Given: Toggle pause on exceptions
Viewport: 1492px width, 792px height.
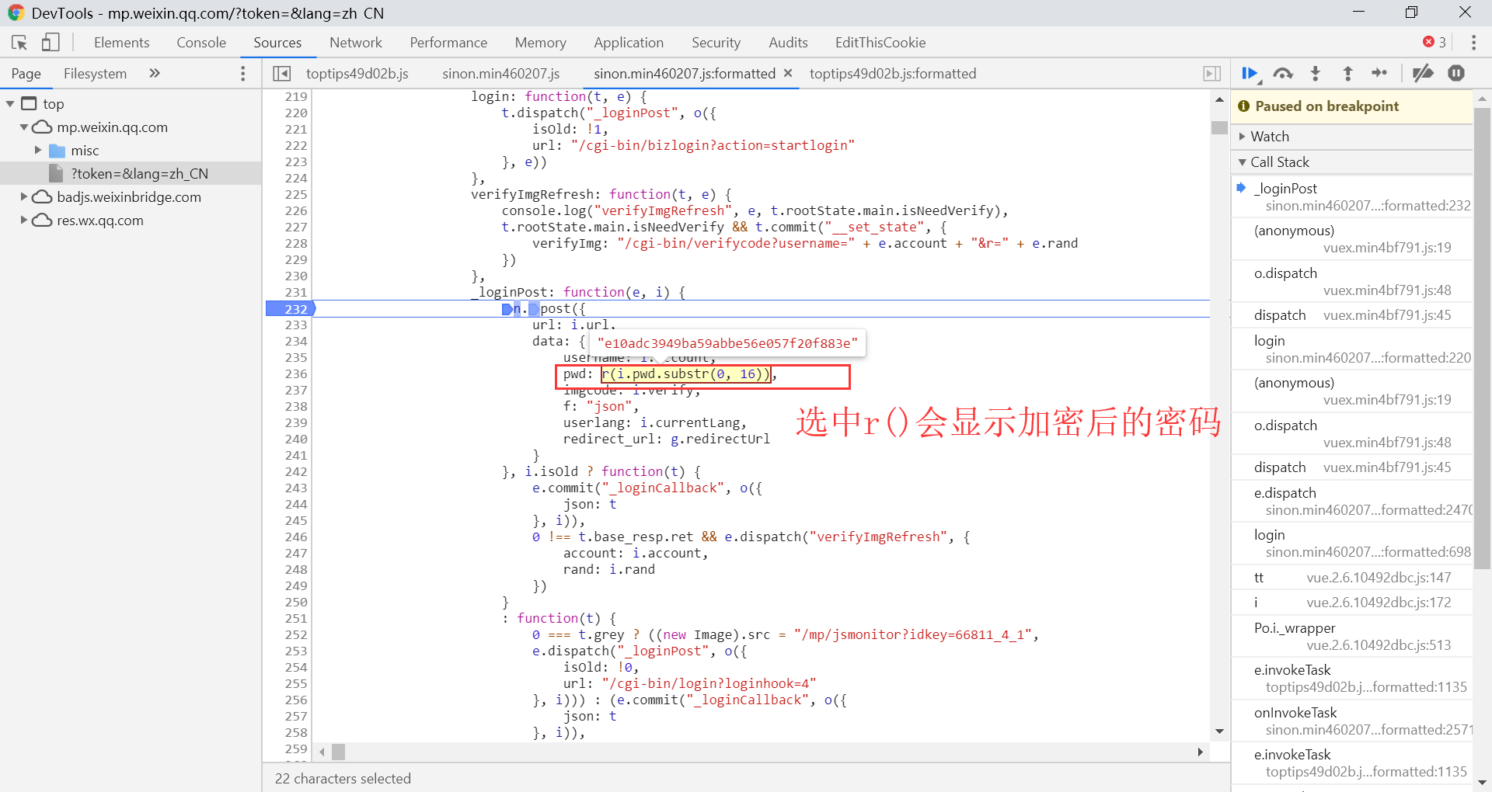Looking at the screenshot, I should tap(1456, 74).
